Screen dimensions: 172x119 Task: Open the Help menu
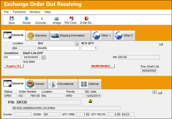pos(47,12)
